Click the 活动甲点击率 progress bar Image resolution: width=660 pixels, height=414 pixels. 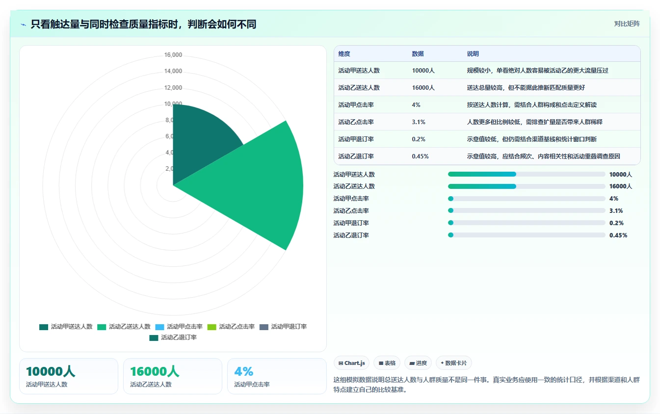(x=527, y=199)
